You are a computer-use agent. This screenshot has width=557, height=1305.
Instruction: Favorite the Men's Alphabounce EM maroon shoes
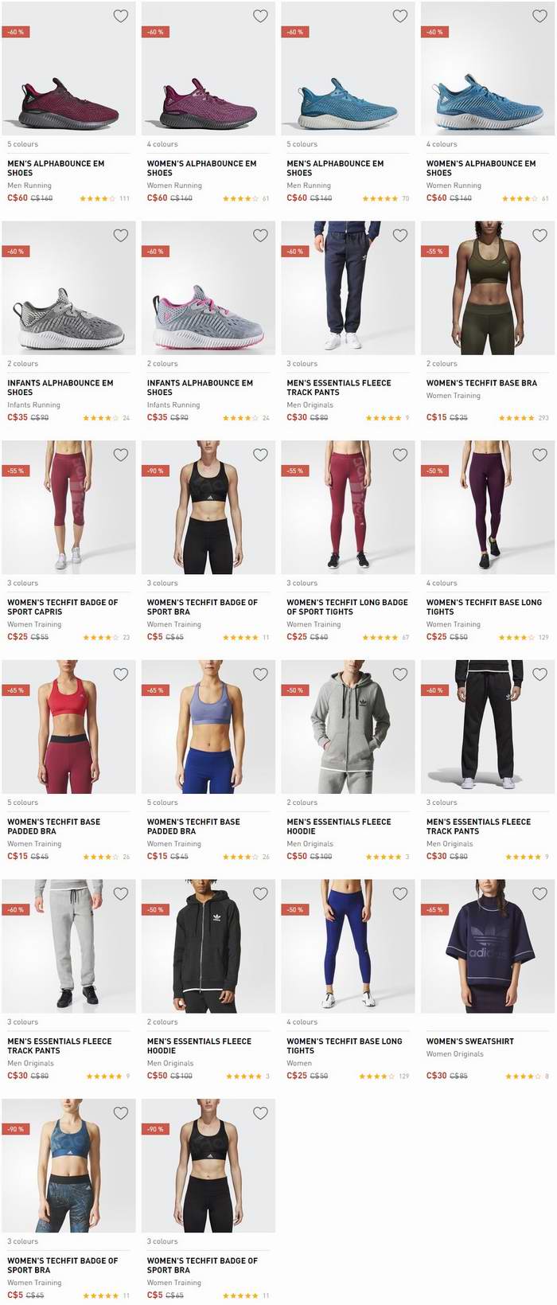121,16
